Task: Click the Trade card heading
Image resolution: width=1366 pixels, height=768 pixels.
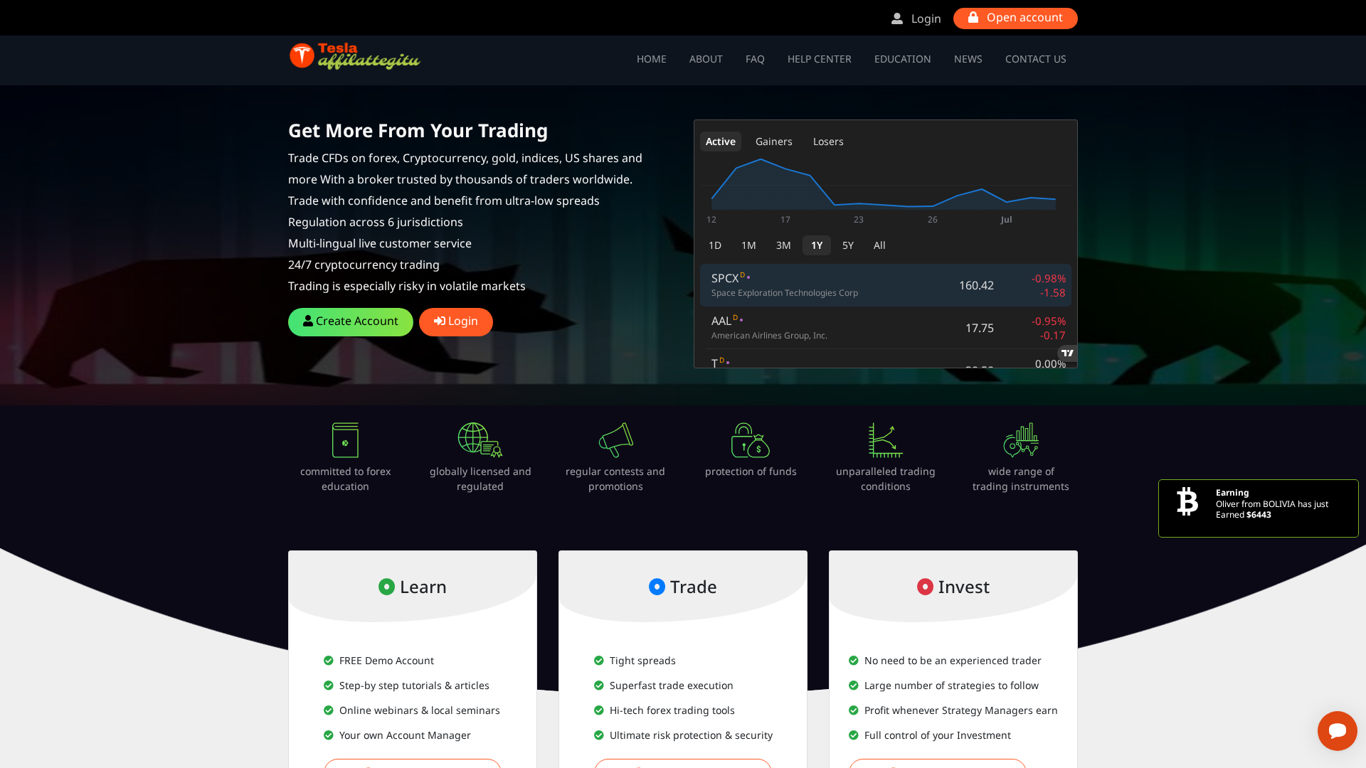Action: 683,587
